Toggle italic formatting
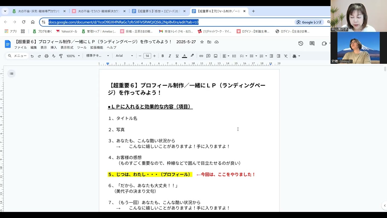Screen dimensions: 387x218 (170, 56)
